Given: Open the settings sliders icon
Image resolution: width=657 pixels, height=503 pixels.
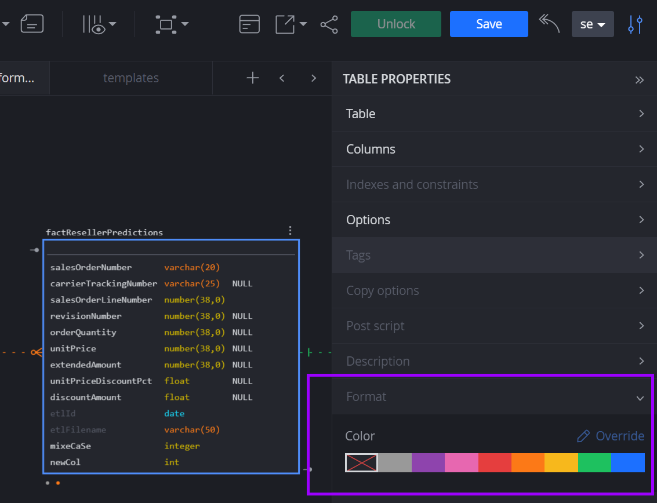Looking at the screenshot, I should coord(635,24).
